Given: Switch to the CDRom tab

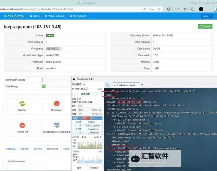Looking at the screenshot, I should point(25,149).
